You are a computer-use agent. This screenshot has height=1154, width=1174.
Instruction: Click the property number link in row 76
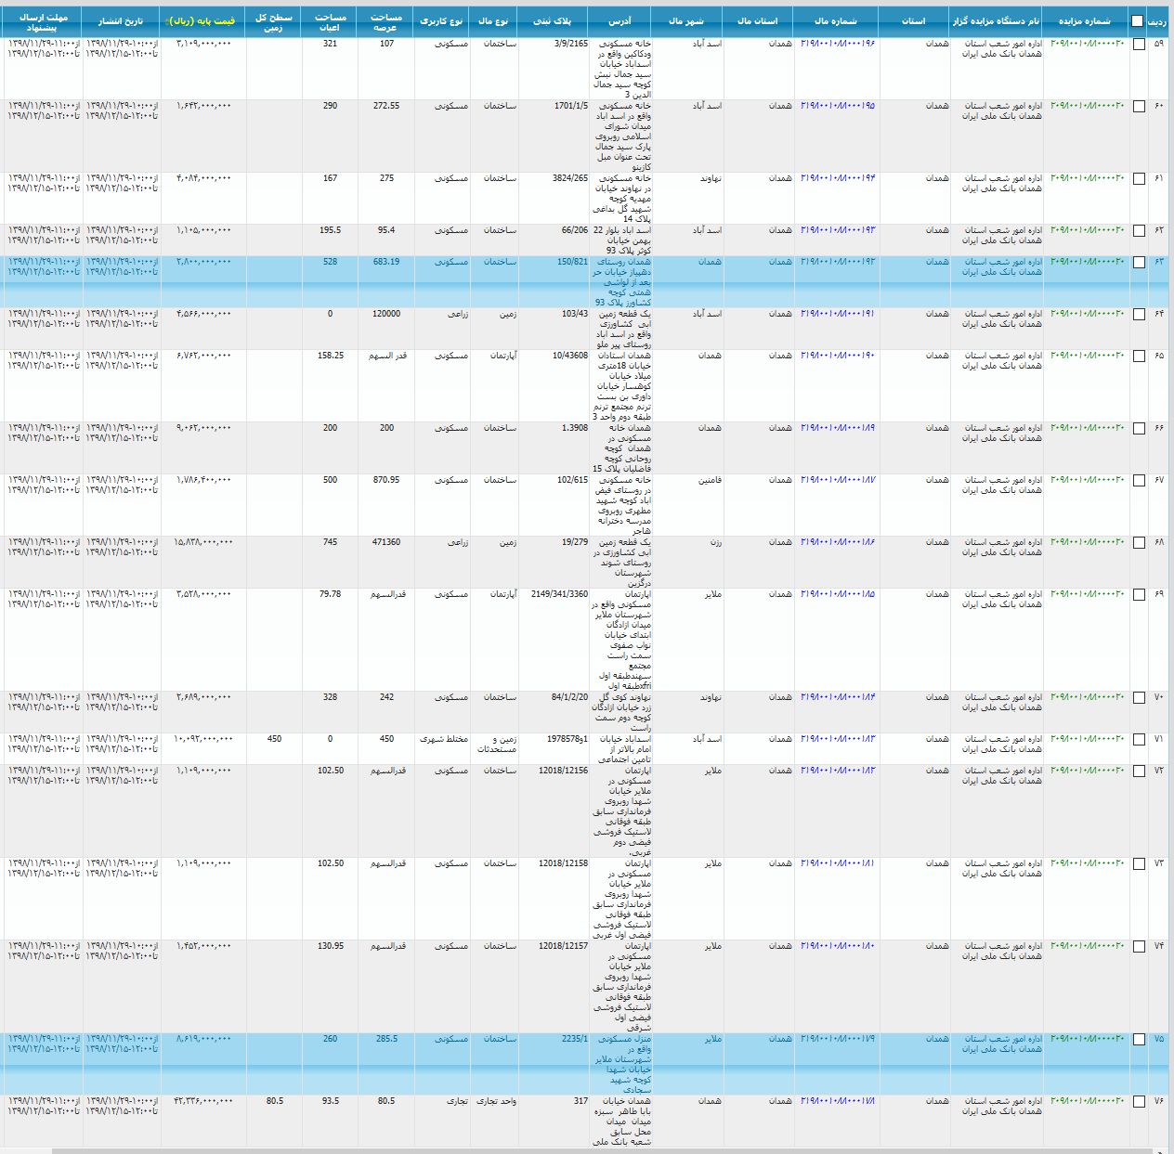(x=838, y=1101)
